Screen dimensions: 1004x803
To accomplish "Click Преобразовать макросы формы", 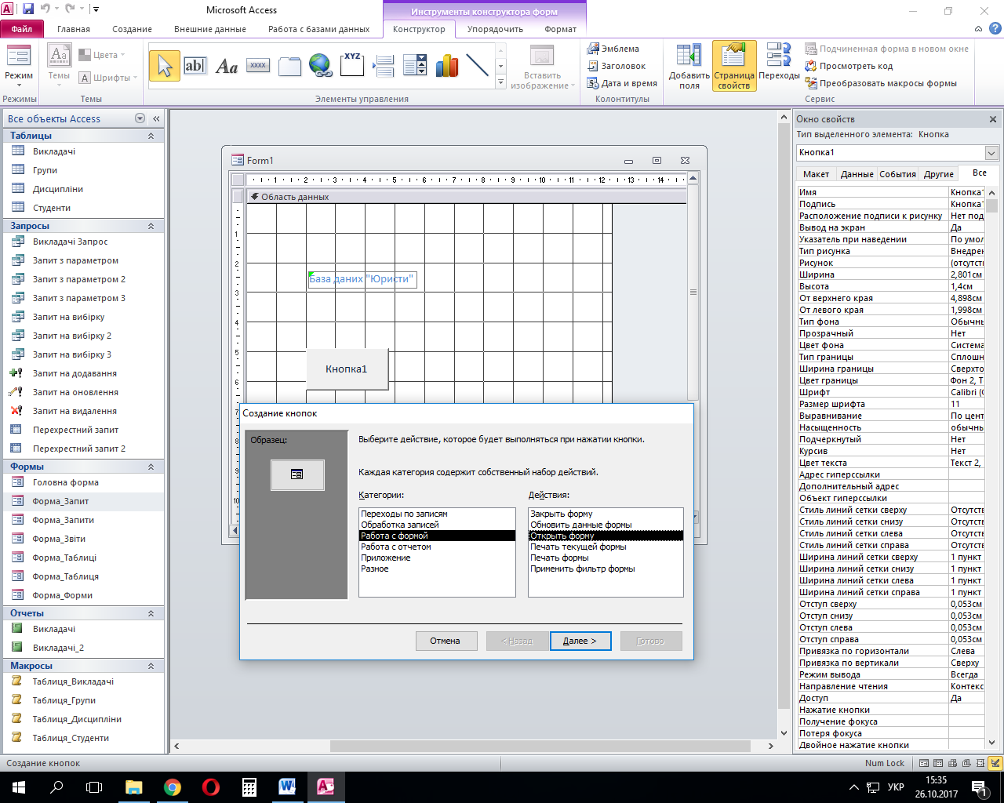I will point(881,83).
